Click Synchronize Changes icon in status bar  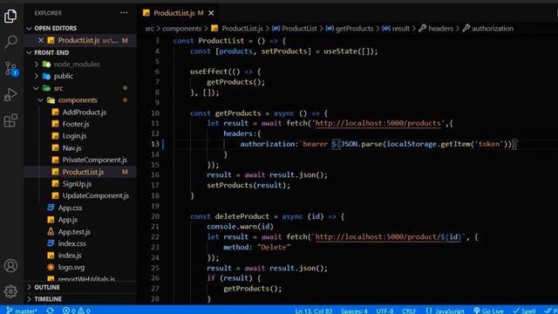[x=51, y=311]
